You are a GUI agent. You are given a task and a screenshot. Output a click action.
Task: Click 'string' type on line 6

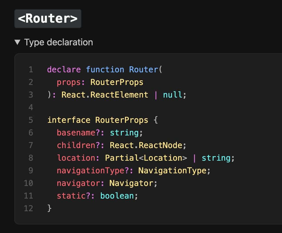[x=124, y=133]
